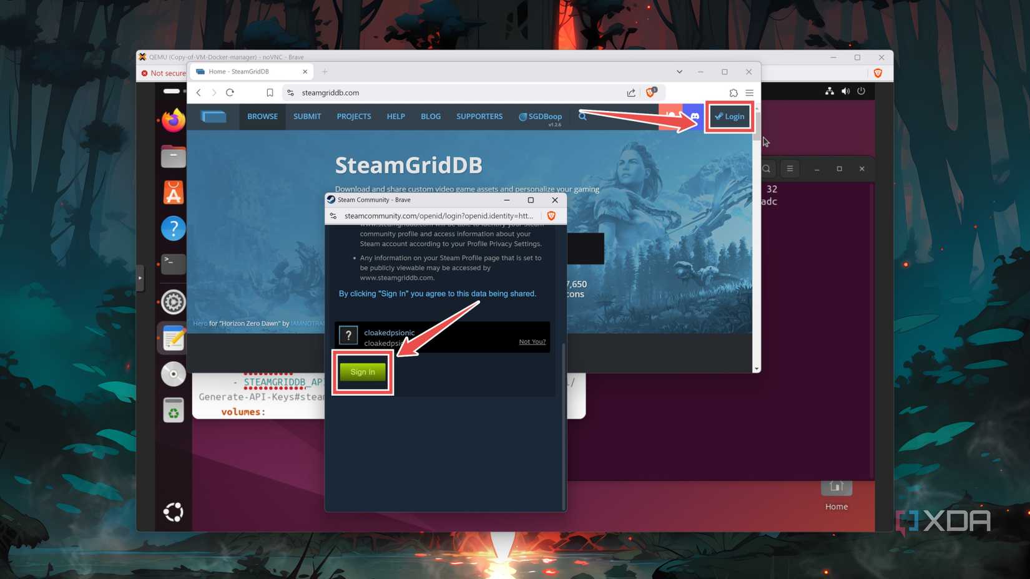Open the PROJECTS menu item
The image size is (1030, 579).
(x=354, y=117)
